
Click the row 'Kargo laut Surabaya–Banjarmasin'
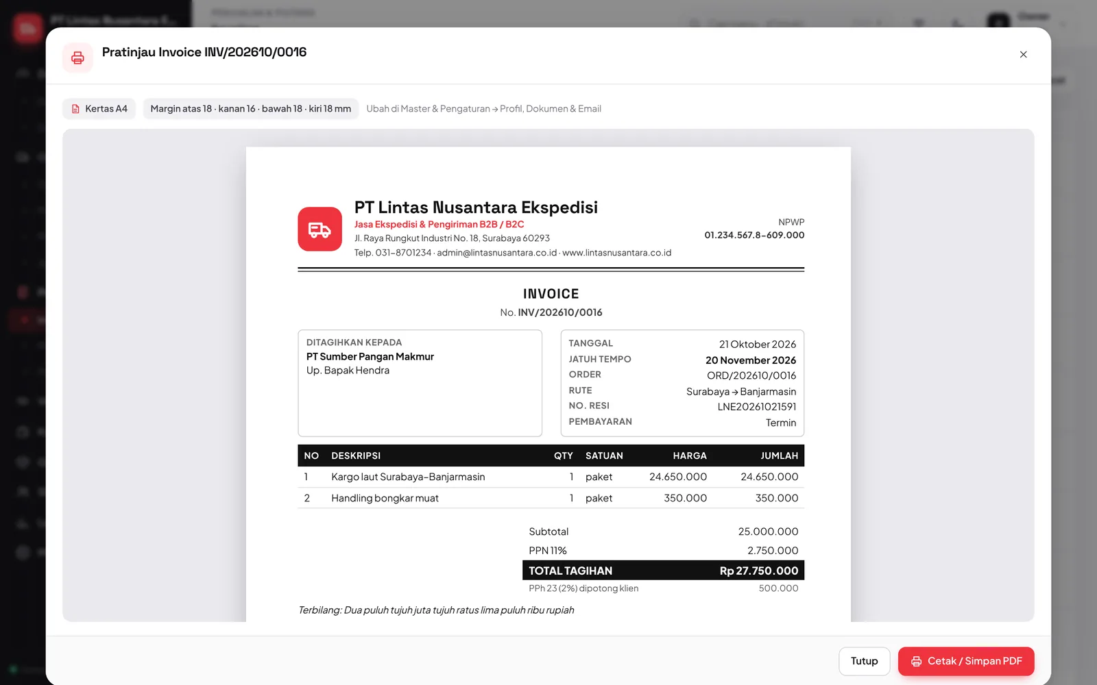[x=551, y=477]
